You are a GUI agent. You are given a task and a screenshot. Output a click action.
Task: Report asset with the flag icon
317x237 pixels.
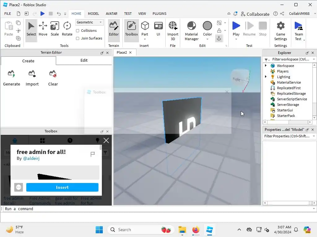pos(93,154)
